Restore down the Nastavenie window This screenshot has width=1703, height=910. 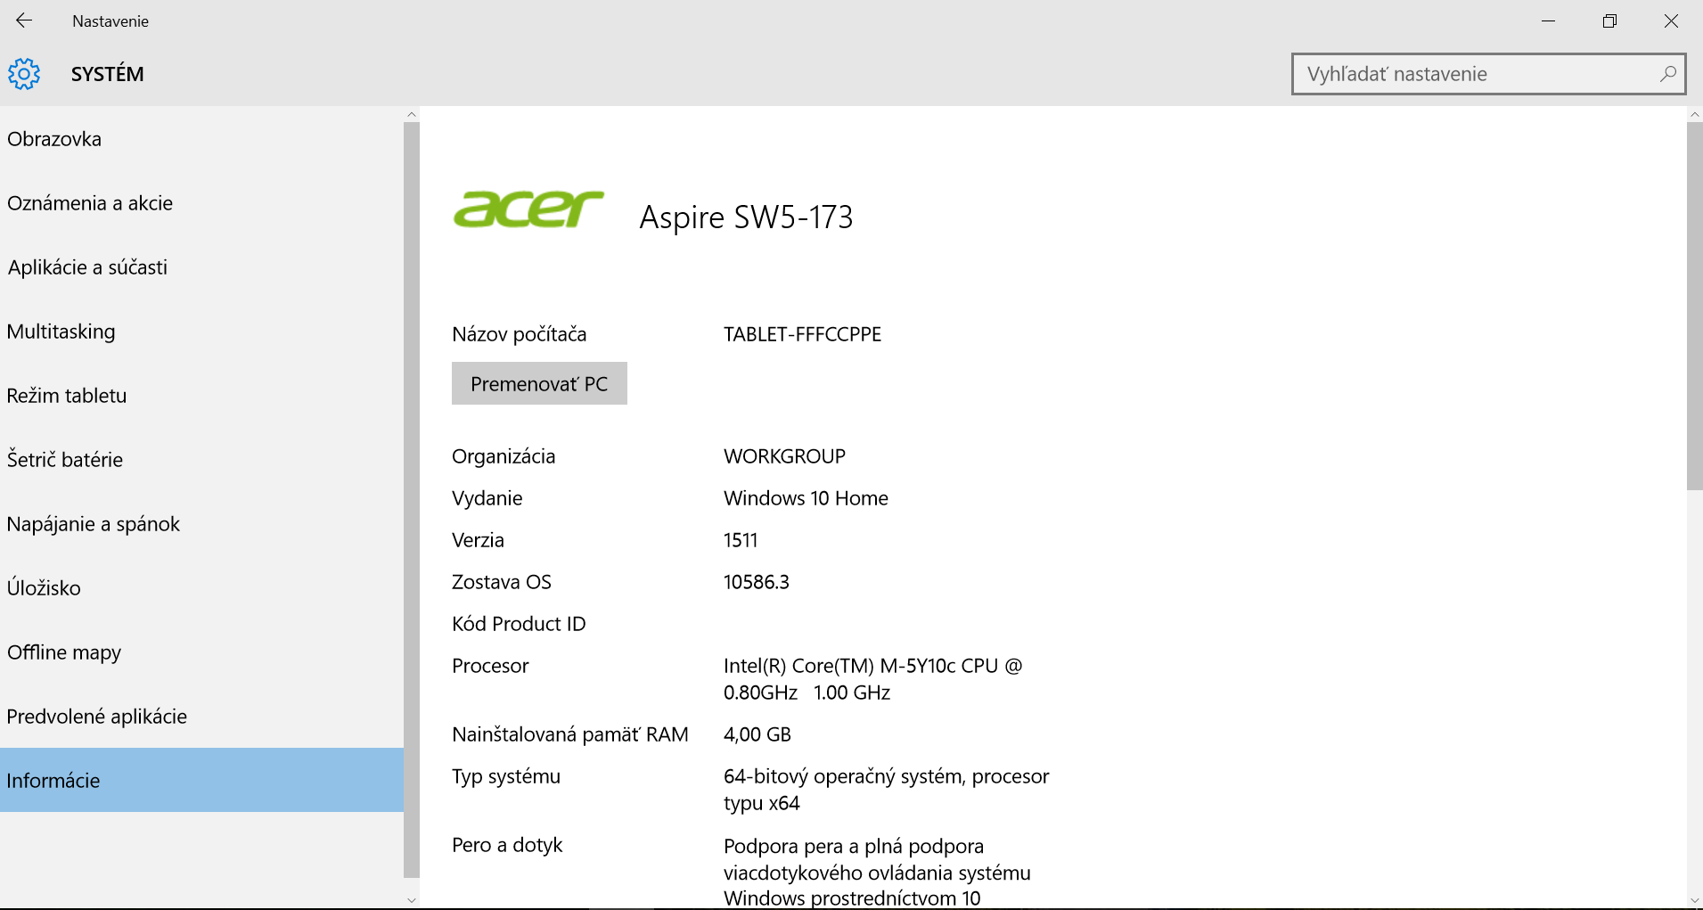coord(1609,20)
